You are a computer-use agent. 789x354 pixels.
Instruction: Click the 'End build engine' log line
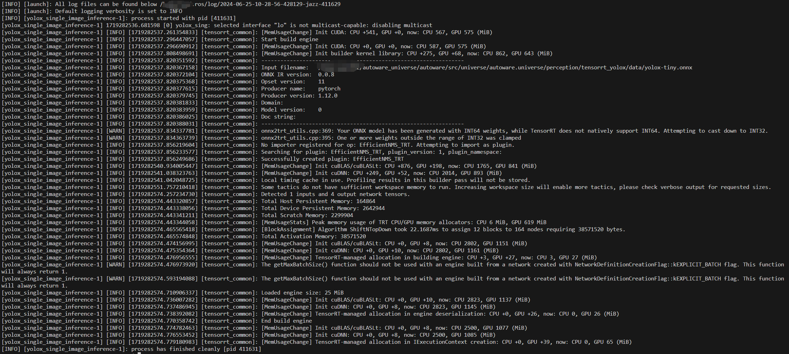[x=157, y=321]
